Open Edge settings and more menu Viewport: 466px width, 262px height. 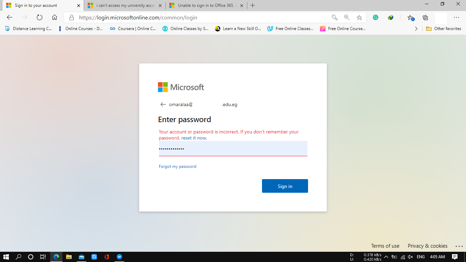tap(456, 17)
